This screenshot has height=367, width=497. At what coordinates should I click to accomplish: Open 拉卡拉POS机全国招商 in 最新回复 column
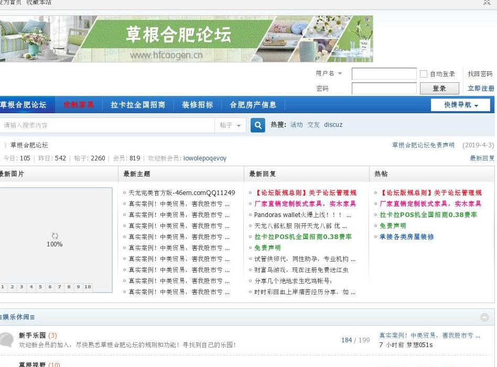(302, 237)
